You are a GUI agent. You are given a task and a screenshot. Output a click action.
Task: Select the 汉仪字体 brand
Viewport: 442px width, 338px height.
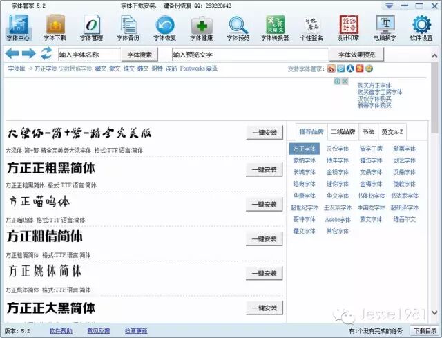(338, 149)
